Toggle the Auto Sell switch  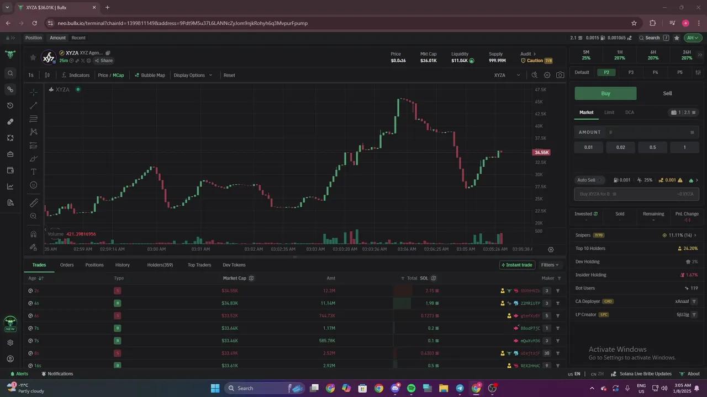pos(600,180)
